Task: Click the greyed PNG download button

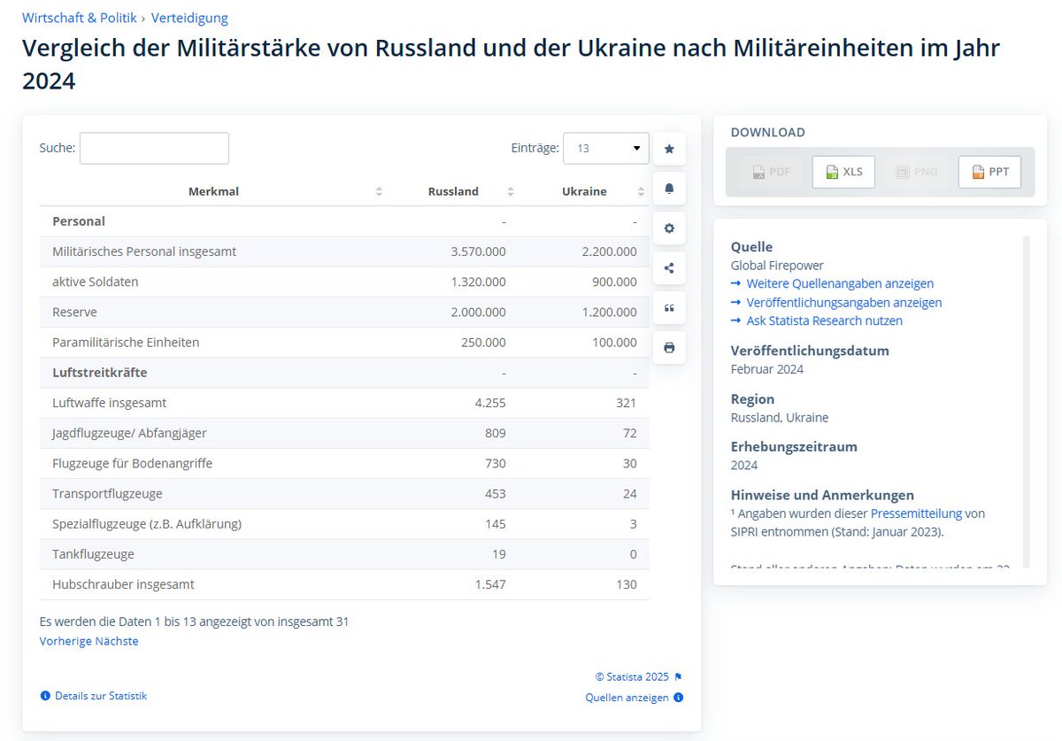Action: tap(917, 172)
